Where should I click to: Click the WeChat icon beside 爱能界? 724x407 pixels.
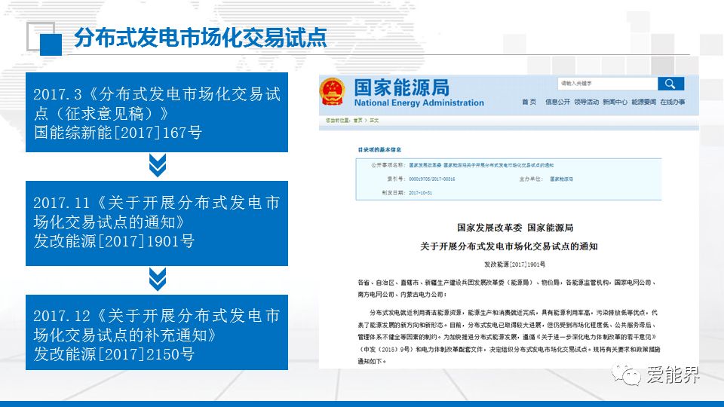tap(627, 374)
